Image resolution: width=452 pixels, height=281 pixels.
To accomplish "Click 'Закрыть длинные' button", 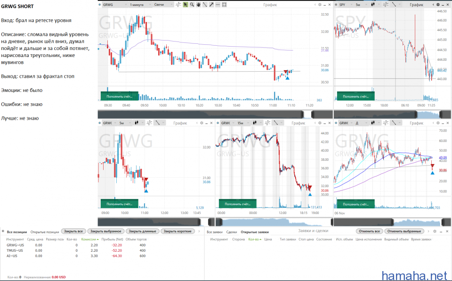I will [x=142, y=231].
